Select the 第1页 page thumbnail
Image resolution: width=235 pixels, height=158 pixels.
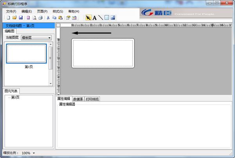27,53
